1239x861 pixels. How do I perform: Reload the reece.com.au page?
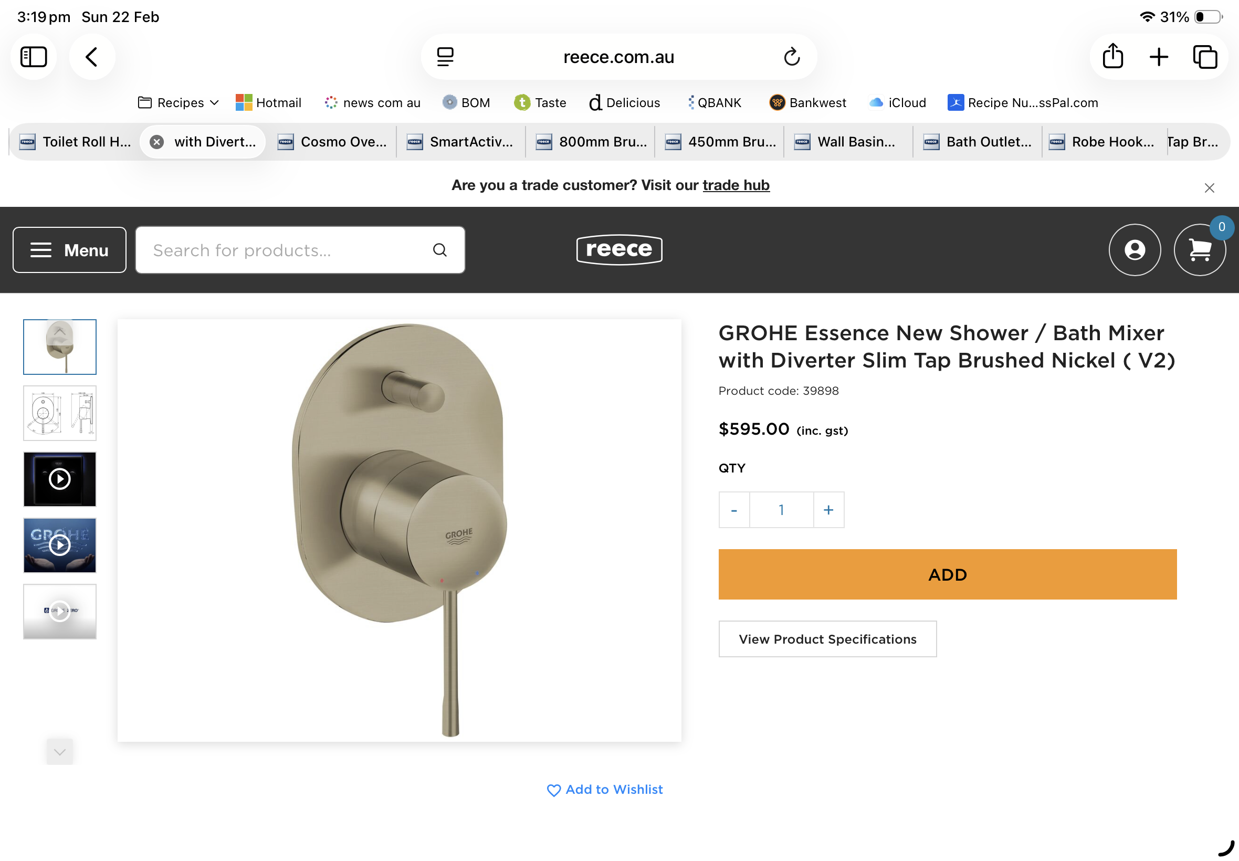pyautogui.click(x=791, y=57)
